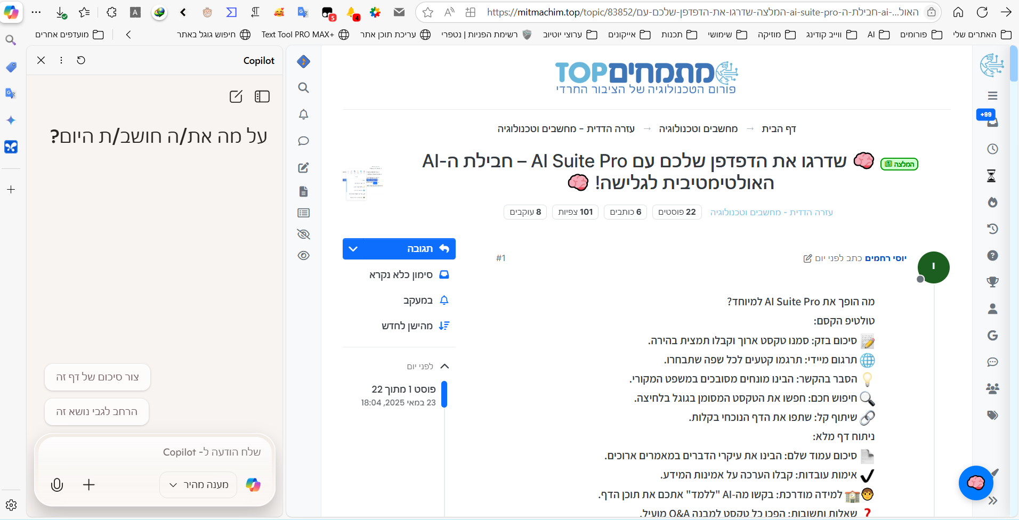
Task: Open the recent clock icon in the right sidebar
Action: (992, 149)
